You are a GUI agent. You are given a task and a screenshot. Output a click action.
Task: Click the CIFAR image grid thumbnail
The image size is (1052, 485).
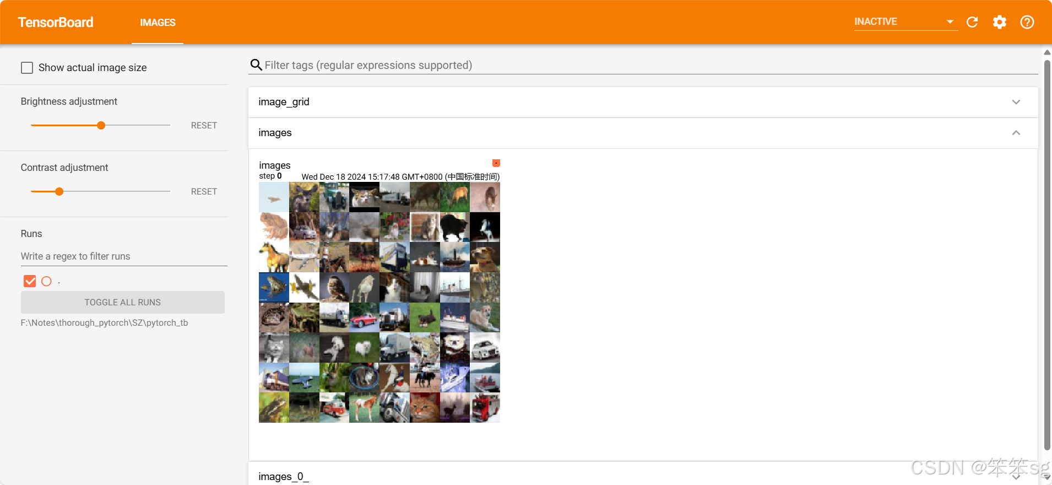click(379, 303)
